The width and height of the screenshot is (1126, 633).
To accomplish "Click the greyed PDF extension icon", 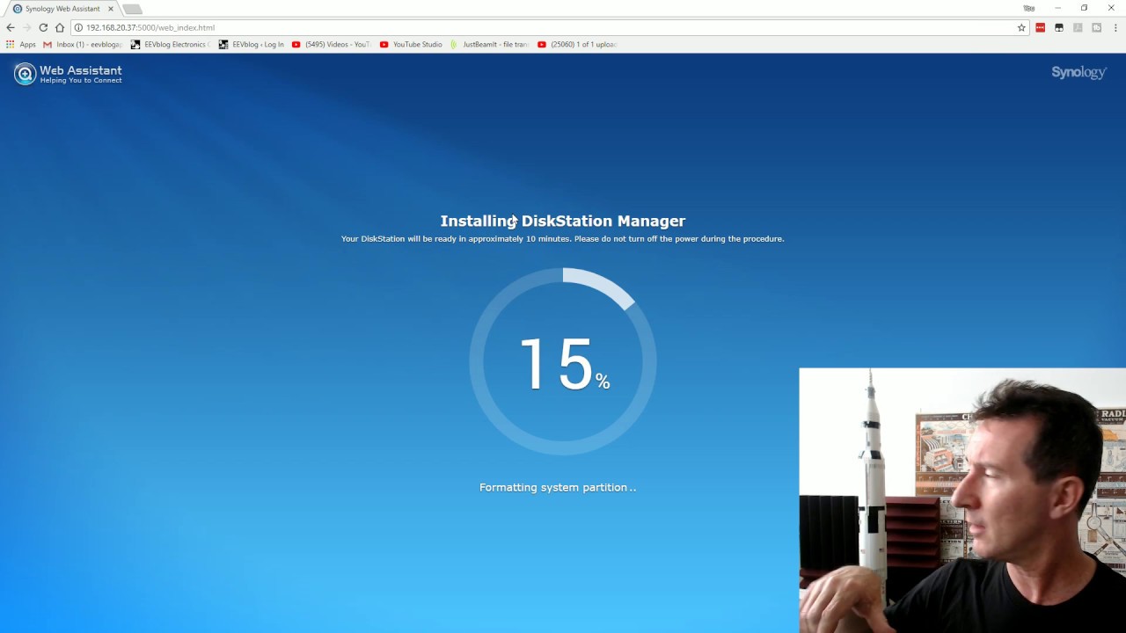I will 1078,27.
